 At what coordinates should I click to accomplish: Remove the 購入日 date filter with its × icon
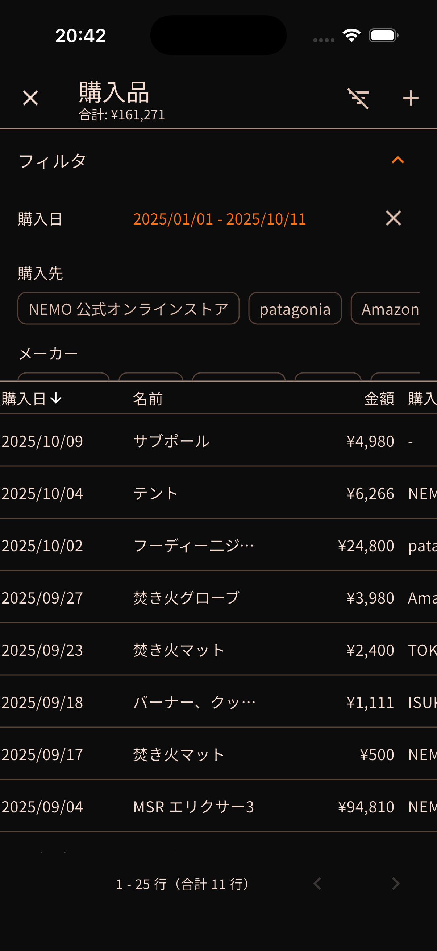[x=392, y=219]
